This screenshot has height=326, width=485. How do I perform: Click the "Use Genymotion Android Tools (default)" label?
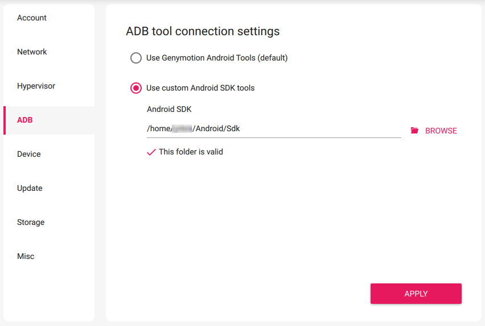[217, 58]
